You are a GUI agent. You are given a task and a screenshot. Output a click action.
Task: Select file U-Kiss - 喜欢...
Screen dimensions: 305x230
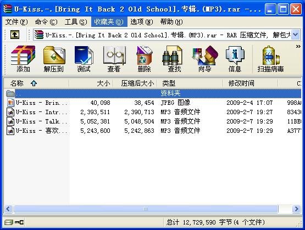(x=42, y=131)
